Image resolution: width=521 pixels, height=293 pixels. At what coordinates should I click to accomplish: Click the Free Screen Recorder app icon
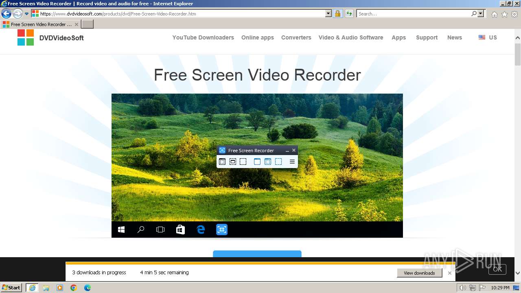coord(222,151)
